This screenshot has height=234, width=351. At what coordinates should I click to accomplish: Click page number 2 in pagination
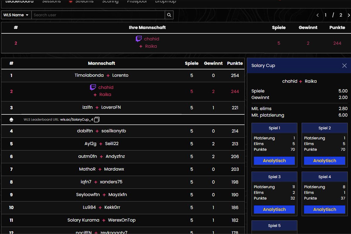click(341, 15)
